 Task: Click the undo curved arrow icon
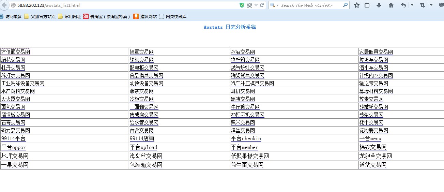(x=403, y=5)
